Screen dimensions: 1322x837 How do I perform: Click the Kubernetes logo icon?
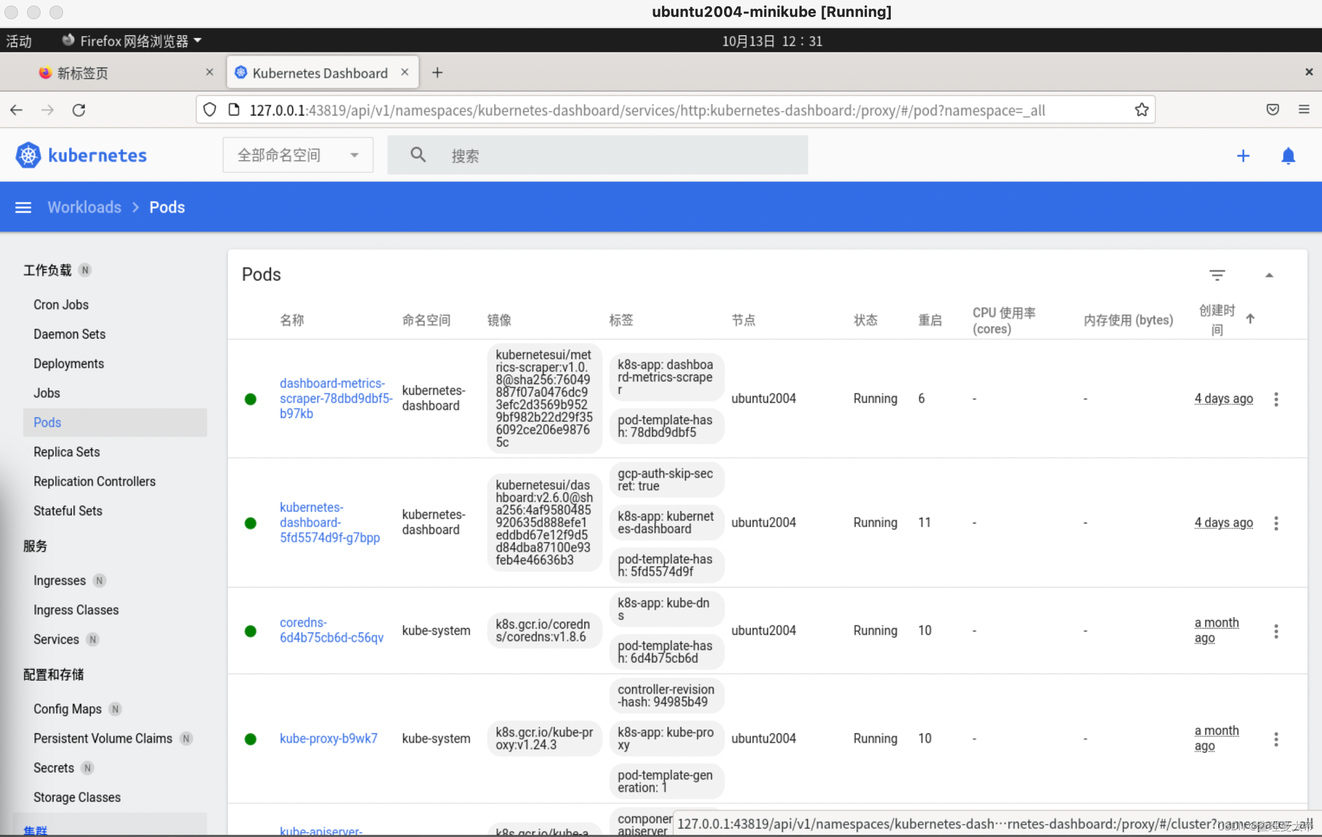click(x=28, y=155)
